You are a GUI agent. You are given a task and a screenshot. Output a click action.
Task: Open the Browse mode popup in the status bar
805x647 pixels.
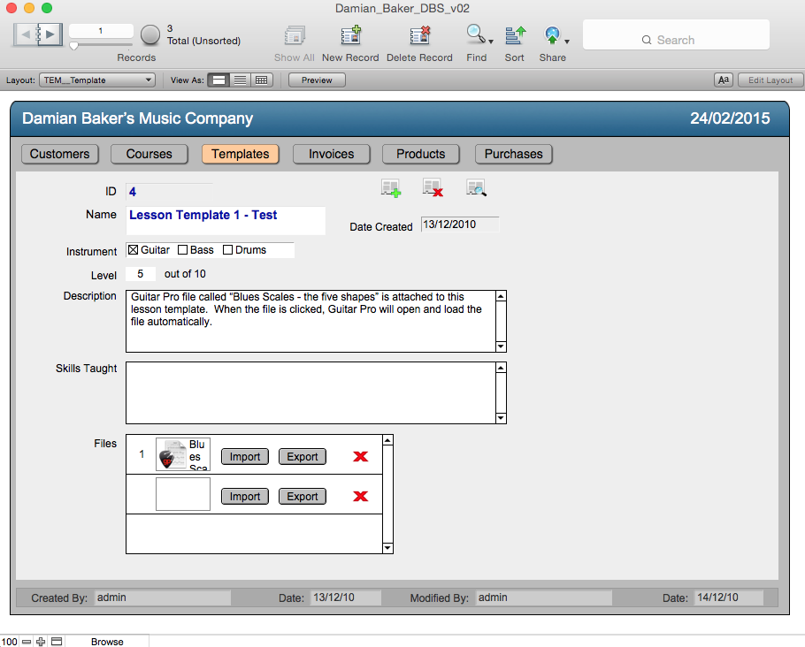(107, 642)
